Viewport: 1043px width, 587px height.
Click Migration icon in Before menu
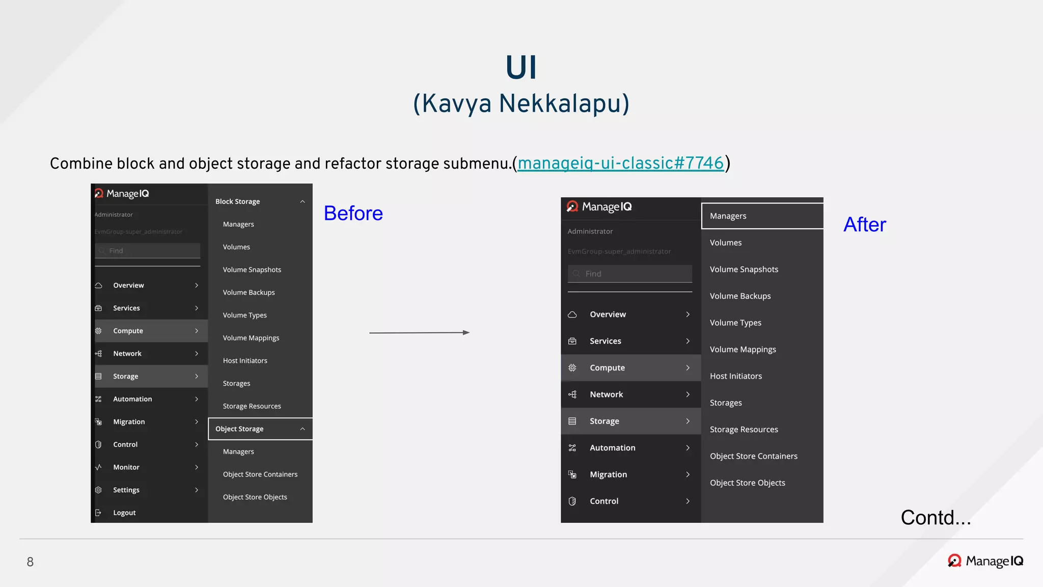99,422
